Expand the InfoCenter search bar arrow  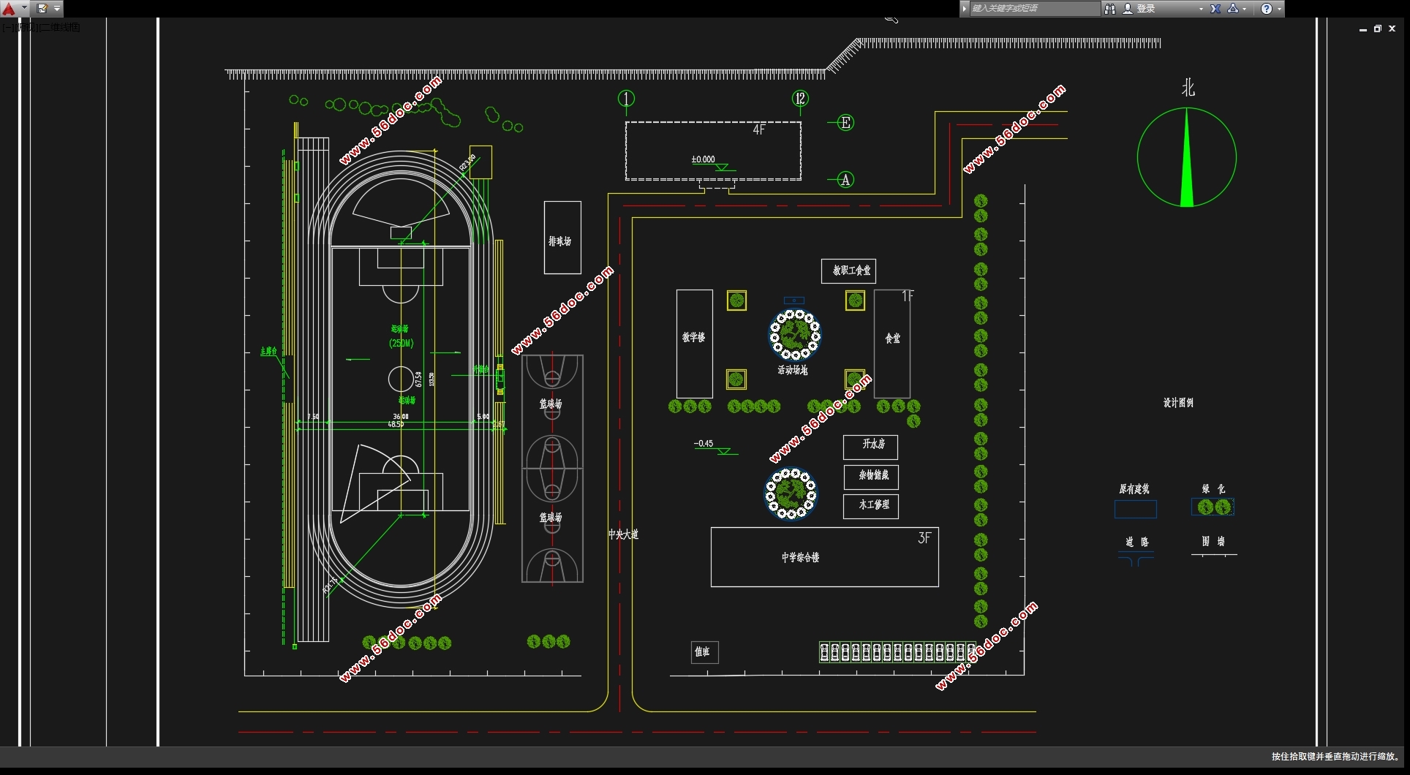pyautogui.click(x=965, y=9)
